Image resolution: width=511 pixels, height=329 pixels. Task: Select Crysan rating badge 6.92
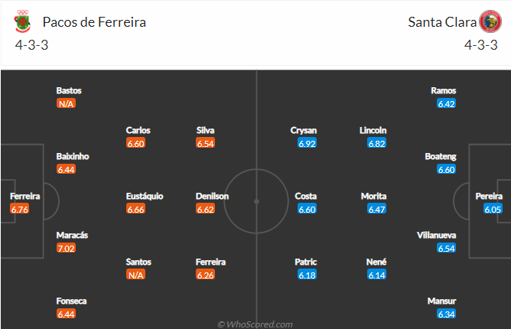coord(307,143)
